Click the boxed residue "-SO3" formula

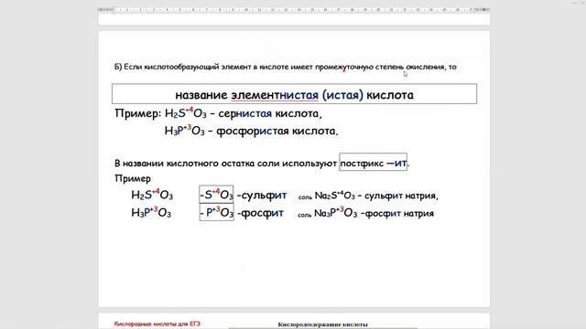click(x=216, y=194)
